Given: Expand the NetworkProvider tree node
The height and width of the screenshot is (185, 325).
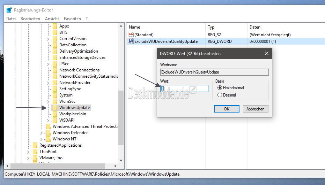Looking at the screenshot, I should 48,83.
